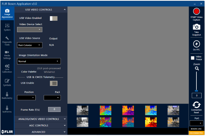
Task: Select top-row orange-blue-sky palette thumbnail
Action: tap(151, 110)
